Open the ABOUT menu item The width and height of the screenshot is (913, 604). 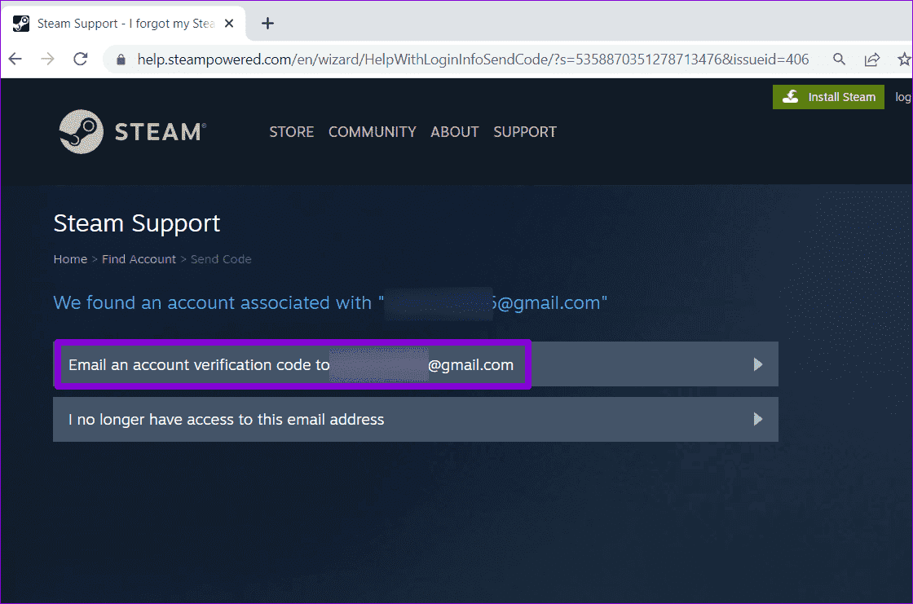455,132
